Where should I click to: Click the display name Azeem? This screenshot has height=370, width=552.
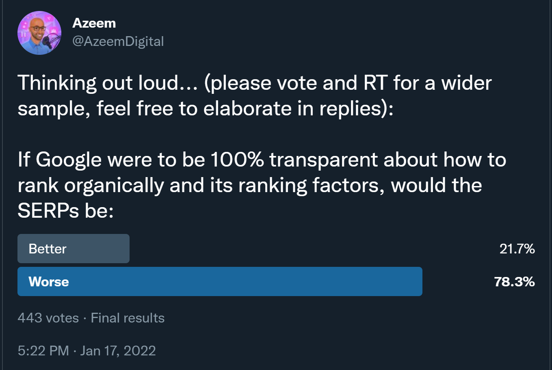click(94, 23)
